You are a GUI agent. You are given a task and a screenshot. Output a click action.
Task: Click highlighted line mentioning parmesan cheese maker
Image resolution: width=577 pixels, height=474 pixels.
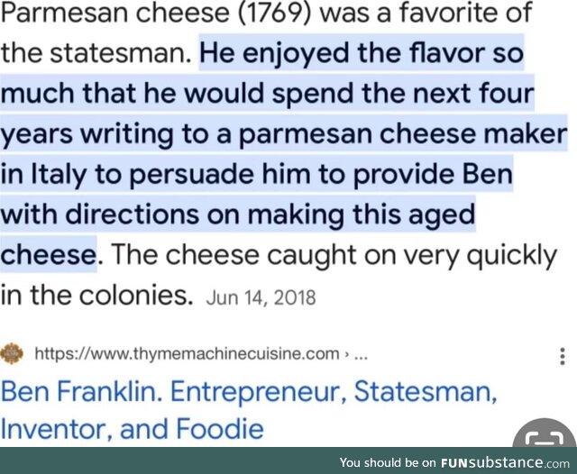[x=284, y=133]
